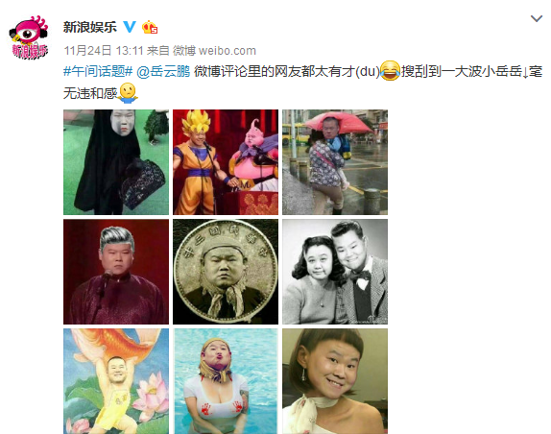The width and height of the screenshot is (551, 434).
Task: Click the crown membership badge icon
Action: (x=150, y=28)
